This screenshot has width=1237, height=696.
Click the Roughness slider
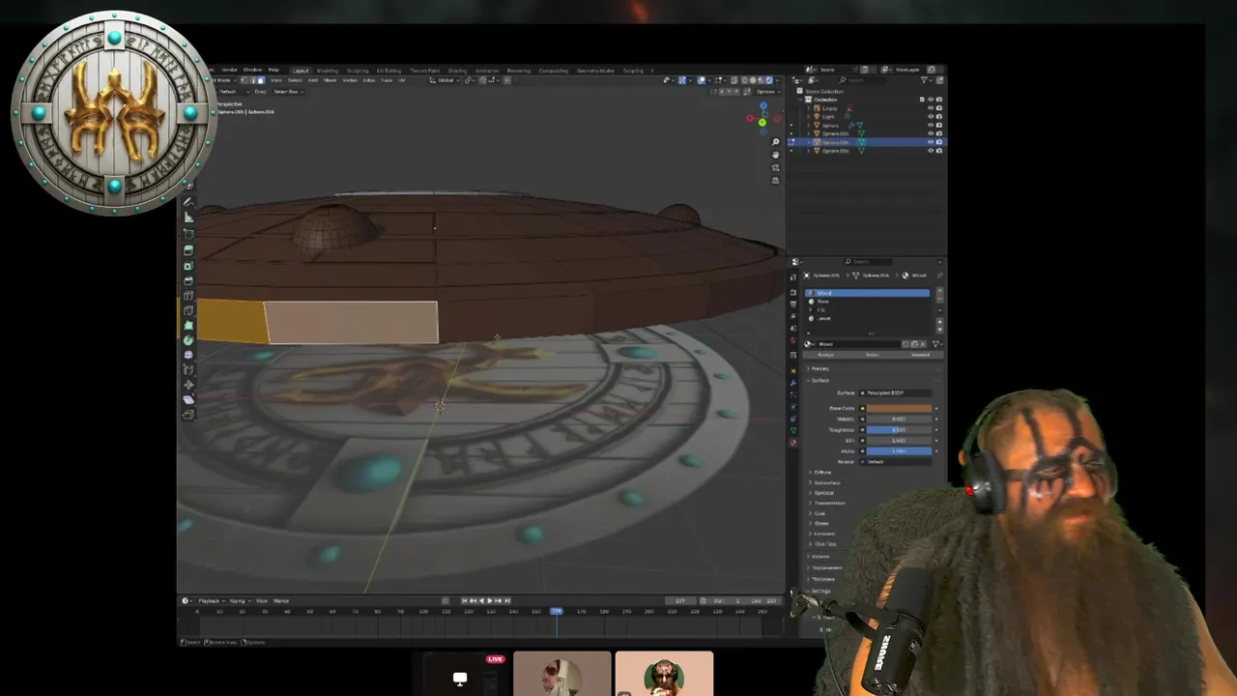coord(899,429)
